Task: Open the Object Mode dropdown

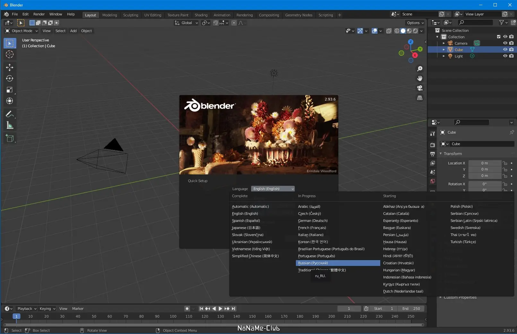Action: click(x=22, y=31)
